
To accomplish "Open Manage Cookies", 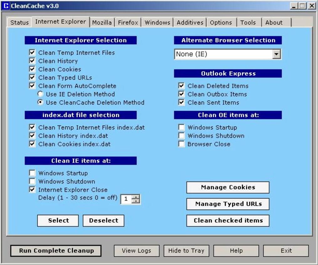I will tap(228, 187).
